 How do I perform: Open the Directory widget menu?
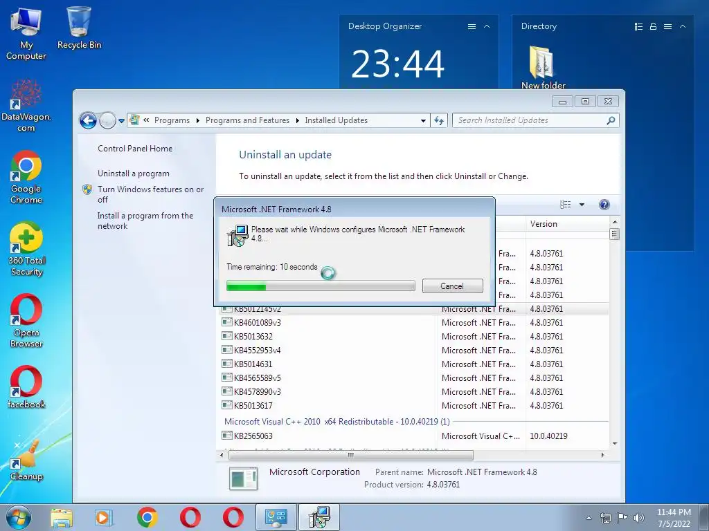pos(667,27)
